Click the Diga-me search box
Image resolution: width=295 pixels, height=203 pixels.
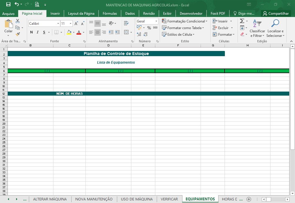244,14
